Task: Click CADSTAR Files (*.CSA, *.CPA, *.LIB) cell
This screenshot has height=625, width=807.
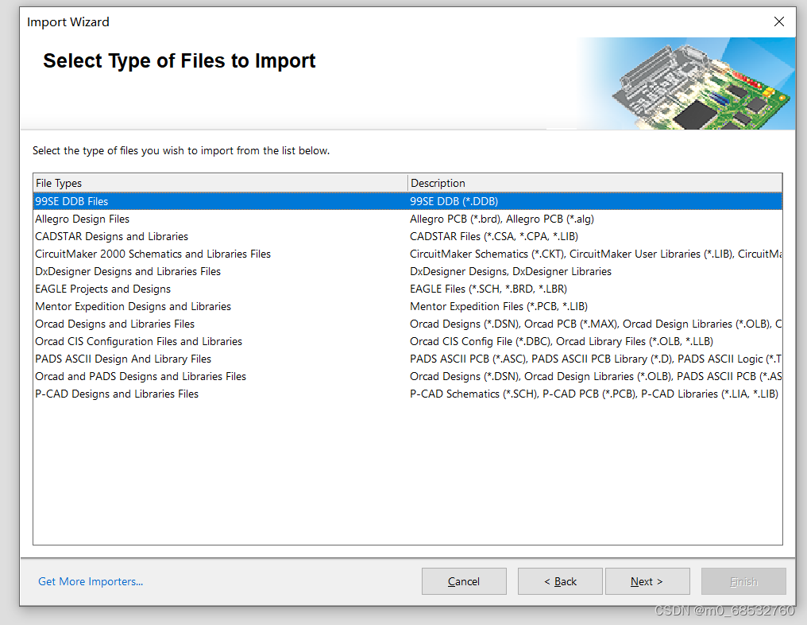Action: [494, 236]
